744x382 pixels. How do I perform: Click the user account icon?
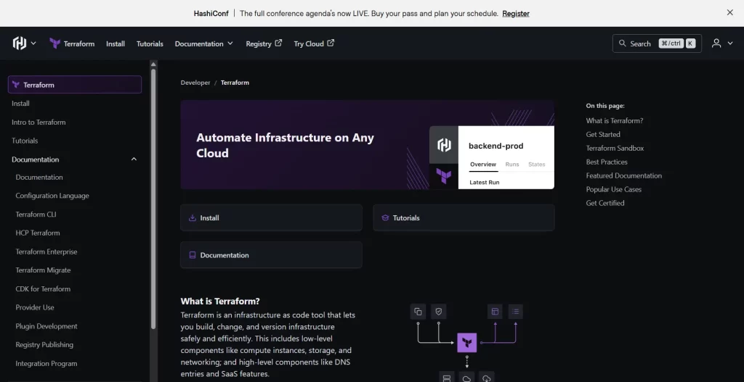click(x=716, y=43)
